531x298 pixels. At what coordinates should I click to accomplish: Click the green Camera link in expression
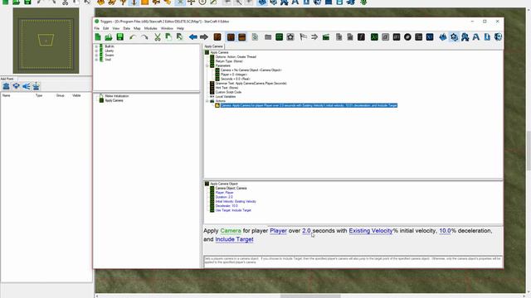click(x=231, y=231)
